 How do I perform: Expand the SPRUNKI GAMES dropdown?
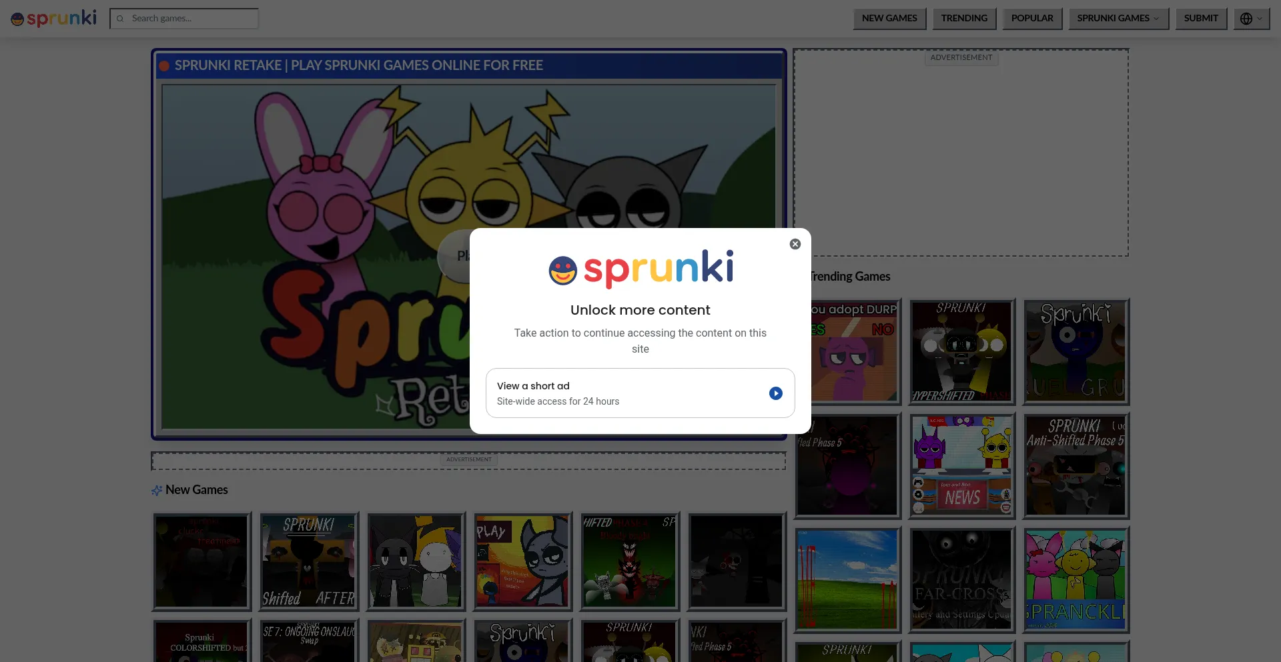point(1118,19)
